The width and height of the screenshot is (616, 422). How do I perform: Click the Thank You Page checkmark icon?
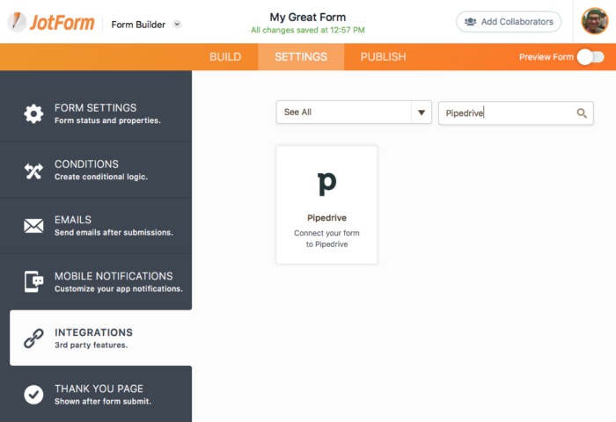pos(33,395)
